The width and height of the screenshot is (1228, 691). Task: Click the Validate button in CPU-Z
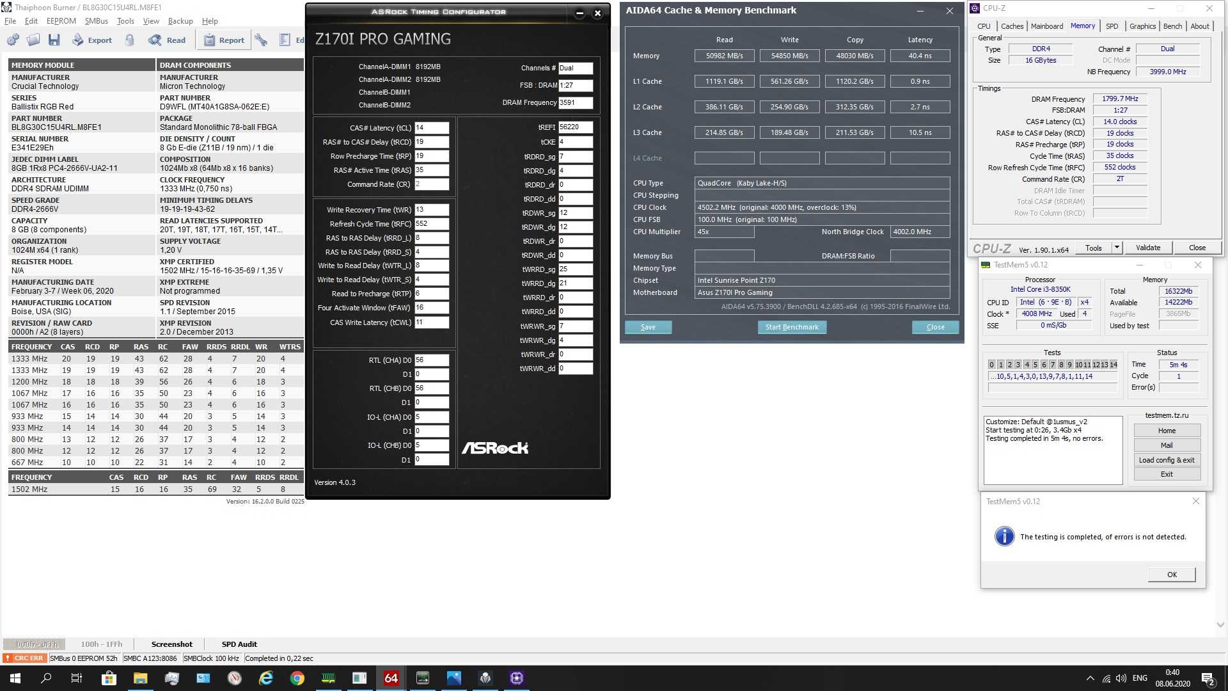click(1148, 248)
